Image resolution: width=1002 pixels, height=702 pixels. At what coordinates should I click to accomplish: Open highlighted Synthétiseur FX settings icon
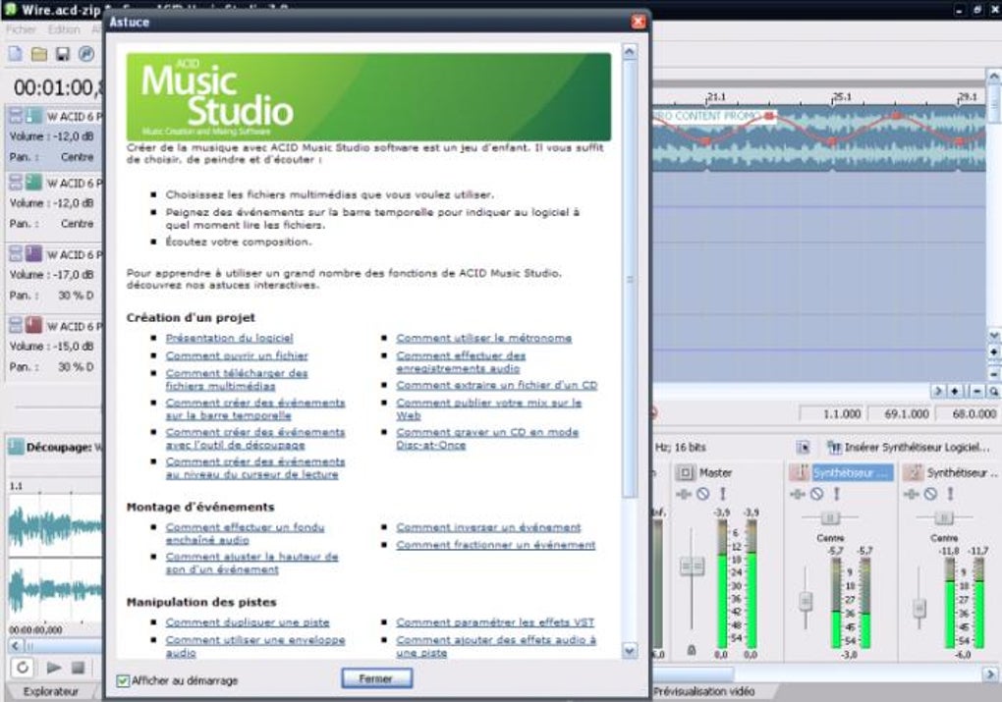pyautogui.click(x=797, y=494)
